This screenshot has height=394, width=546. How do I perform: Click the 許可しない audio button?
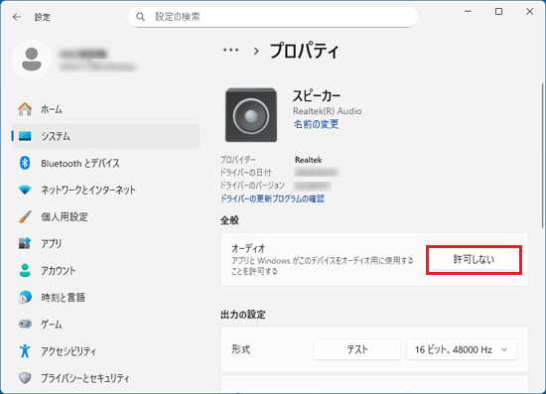[x=474, y=260]
